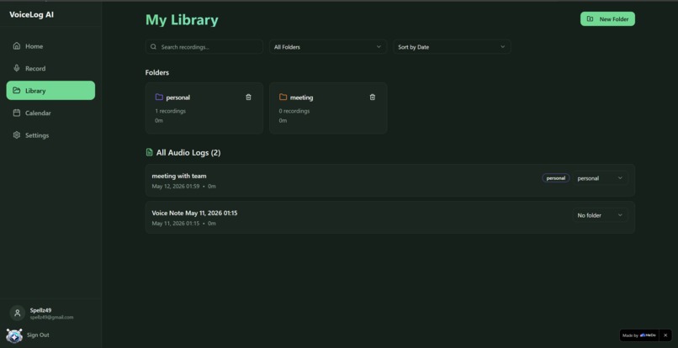Go to the Record page
Viewport: 678px width, 348px height.
50,68
